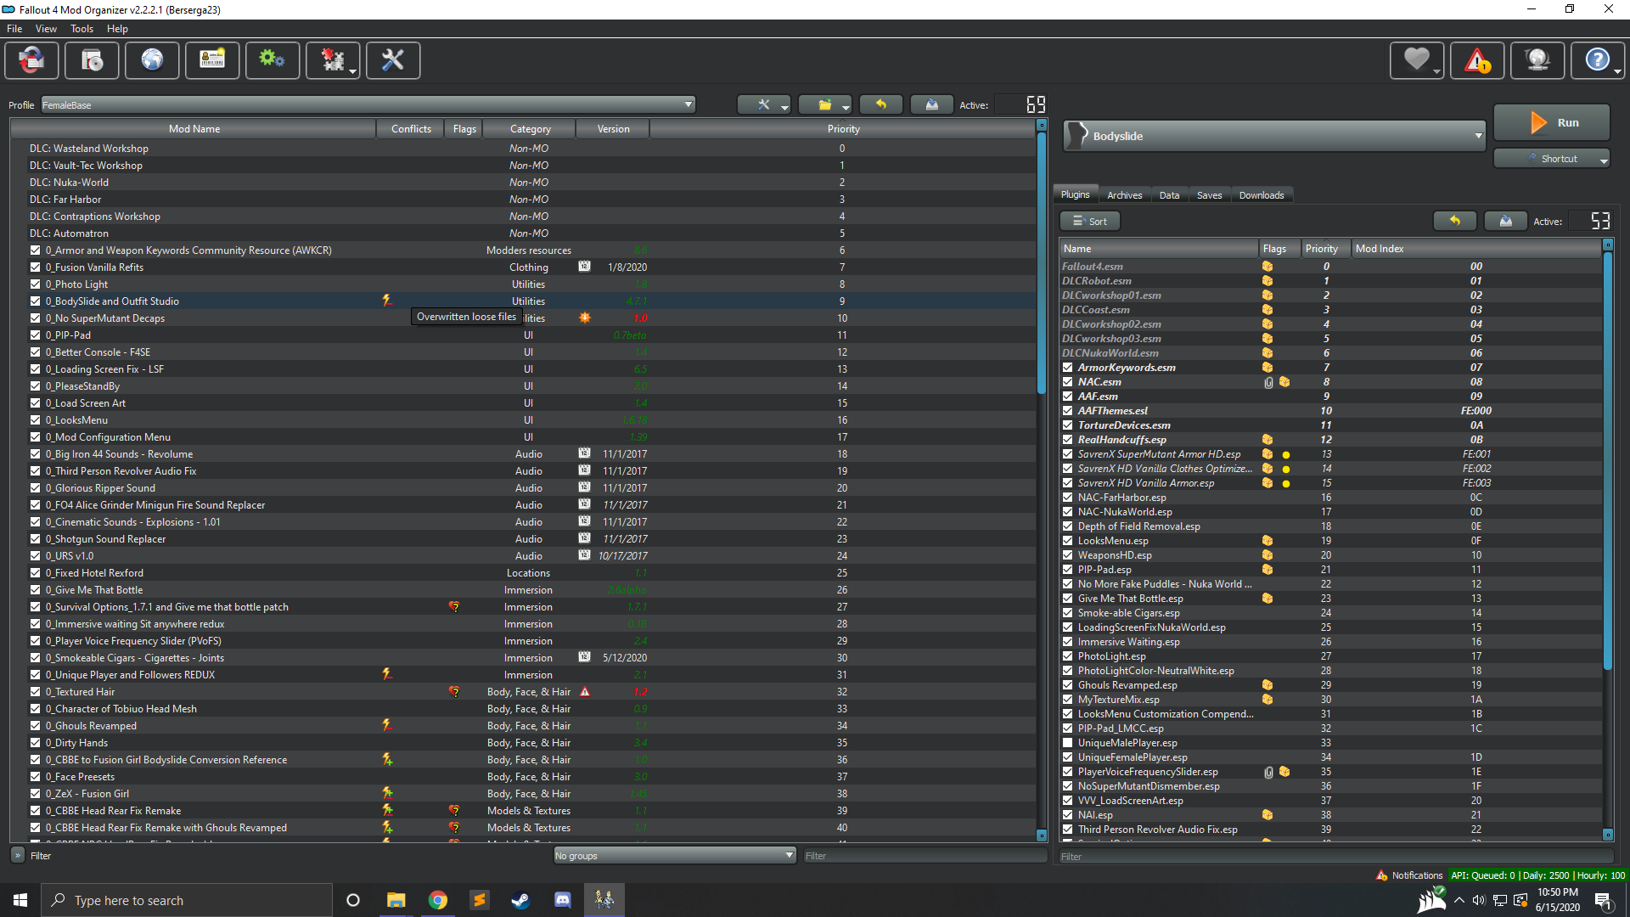Click the Update globe icon in toolbar

(x=1537, y=60)
